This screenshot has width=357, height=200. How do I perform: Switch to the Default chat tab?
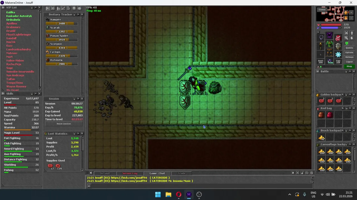(105, 173)
